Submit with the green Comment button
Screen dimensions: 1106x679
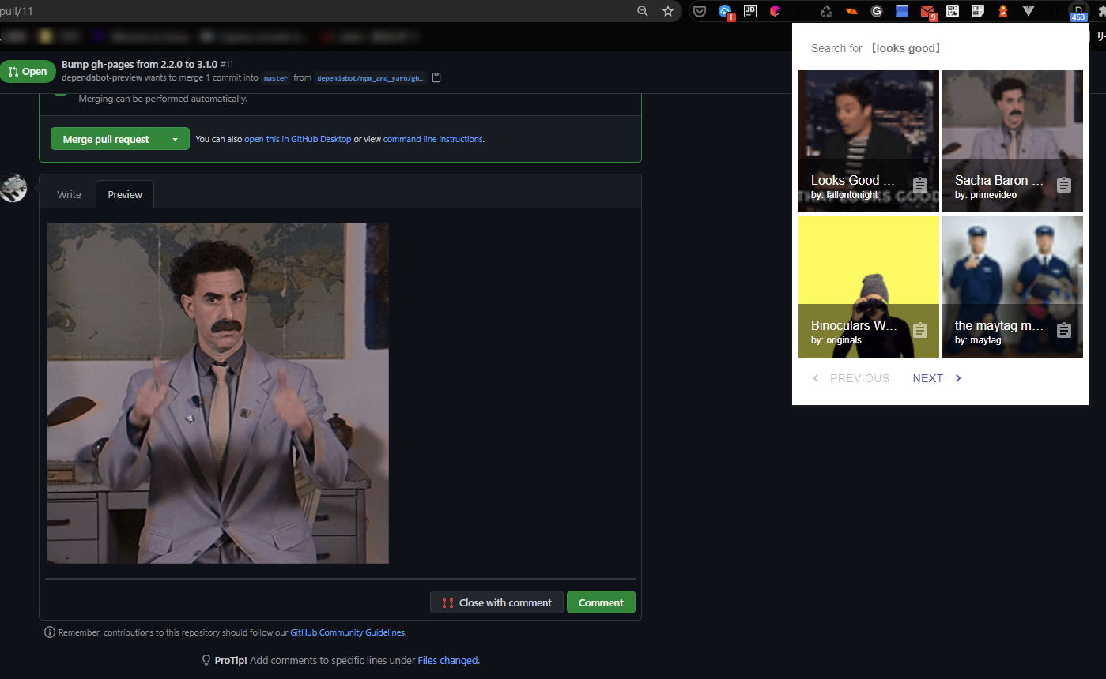pos(601,602)
